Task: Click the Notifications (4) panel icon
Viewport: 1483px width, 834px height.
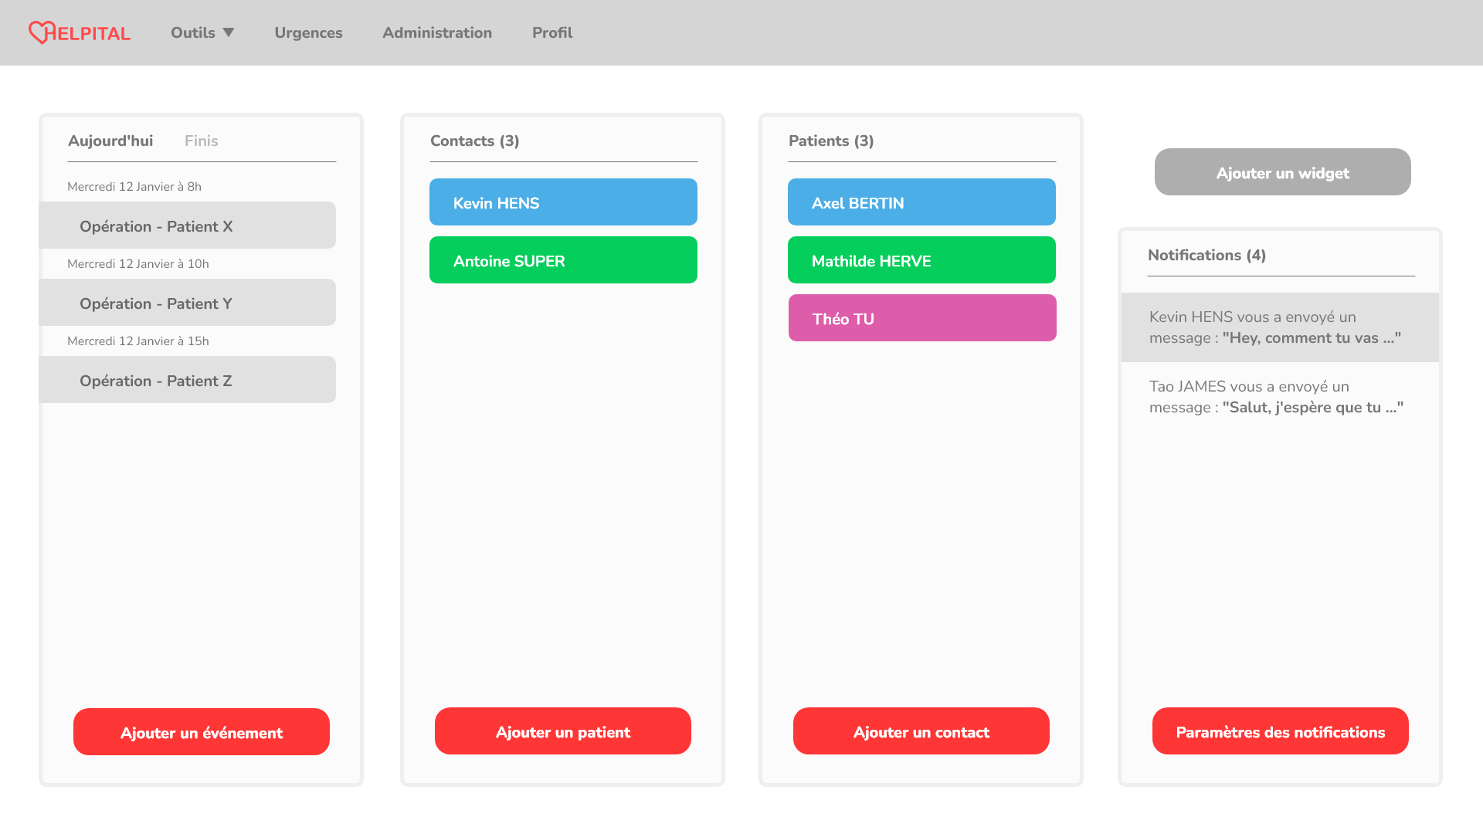Action: (1206, 255)
